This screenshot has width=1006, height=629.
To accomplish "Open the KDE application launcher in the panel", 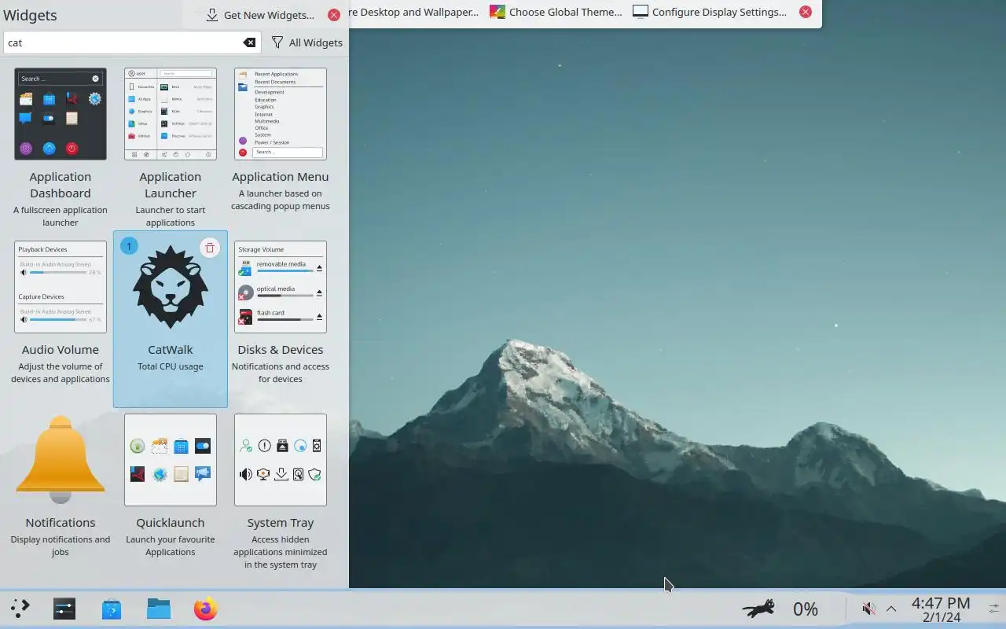I will tap(20, 609).
